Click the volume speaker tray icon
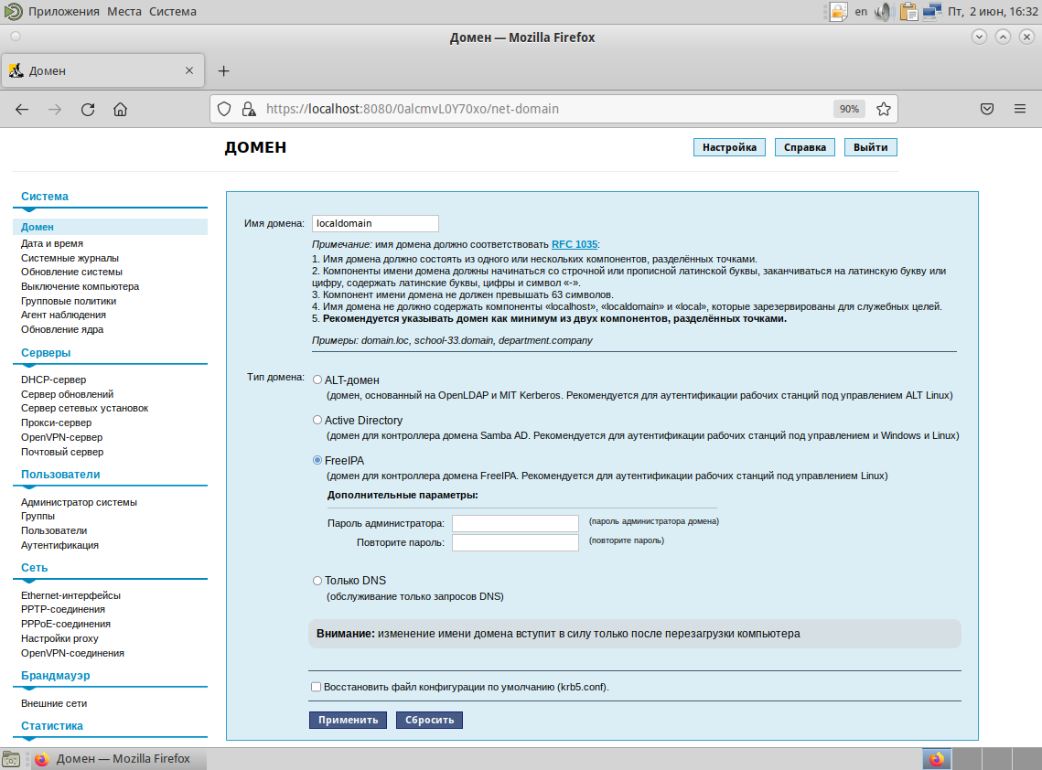The image size is (1042, 770). [883, 11]
